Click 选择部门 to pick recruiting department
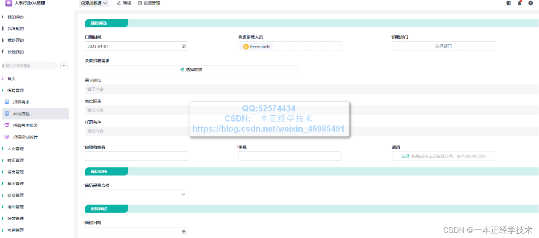 tap(443, 46)
